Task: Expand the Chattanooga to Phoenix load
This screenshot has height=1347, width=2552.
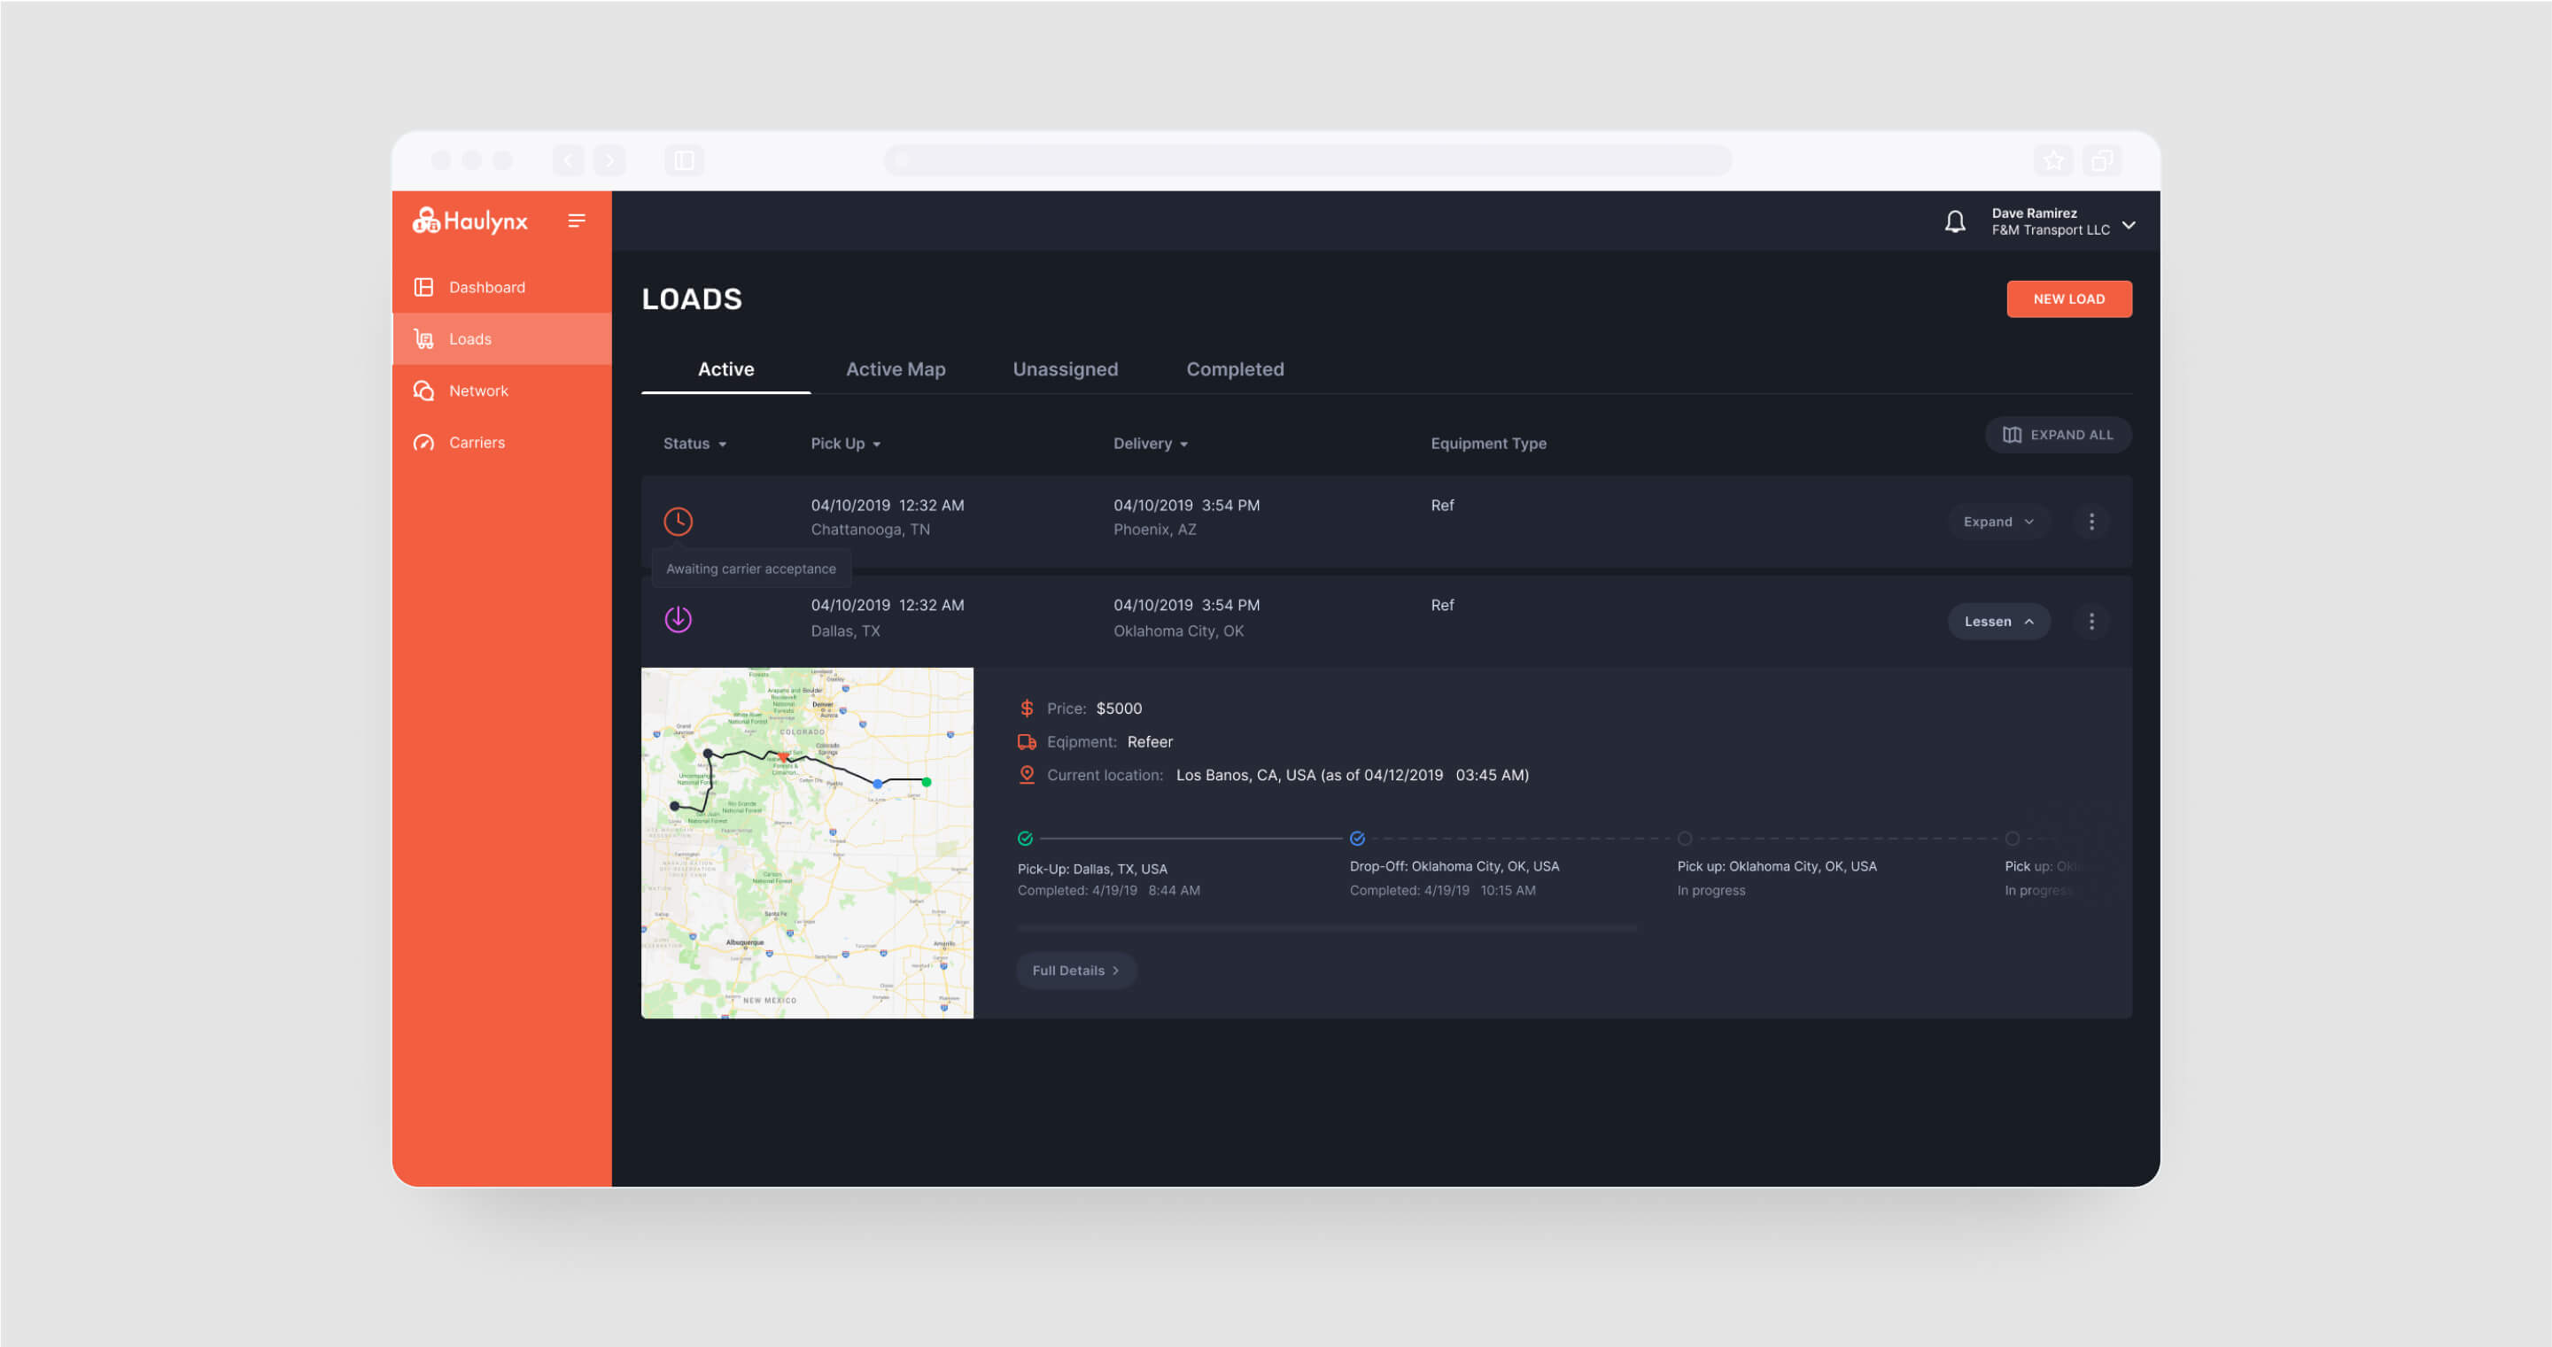Action: 1997,521
